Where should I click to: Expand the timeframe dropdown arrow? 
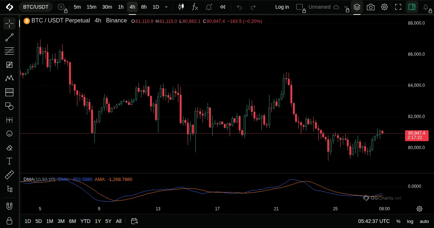166,7
